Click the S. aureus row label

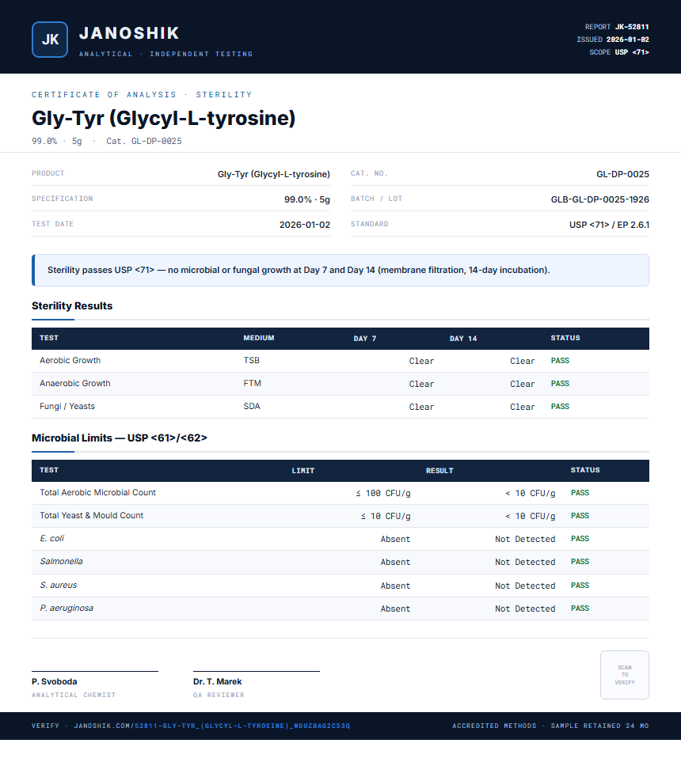point(59,585)
